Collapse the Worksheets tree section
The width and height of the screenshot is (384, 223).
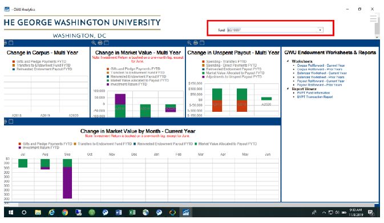(288, 61)
